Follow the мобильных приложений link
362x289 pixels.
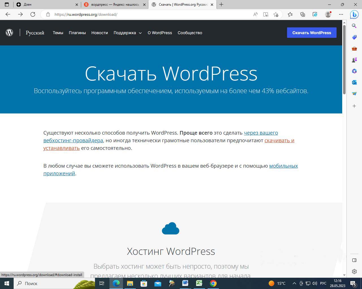coord(283,166)
